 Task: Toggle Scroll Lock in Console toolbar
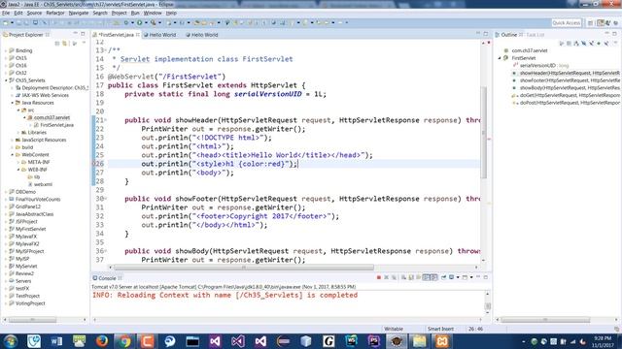tap(411, 278)
